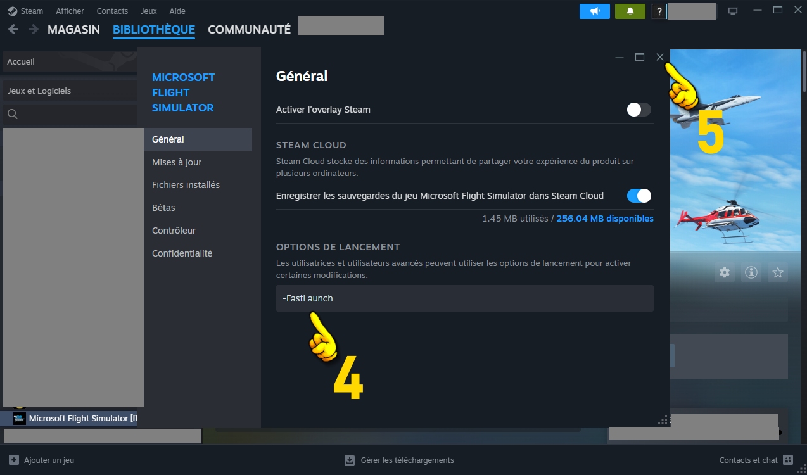Screen dimensions: 807x475
Task: Maximize the properties dialog
Action: [640, 57]
